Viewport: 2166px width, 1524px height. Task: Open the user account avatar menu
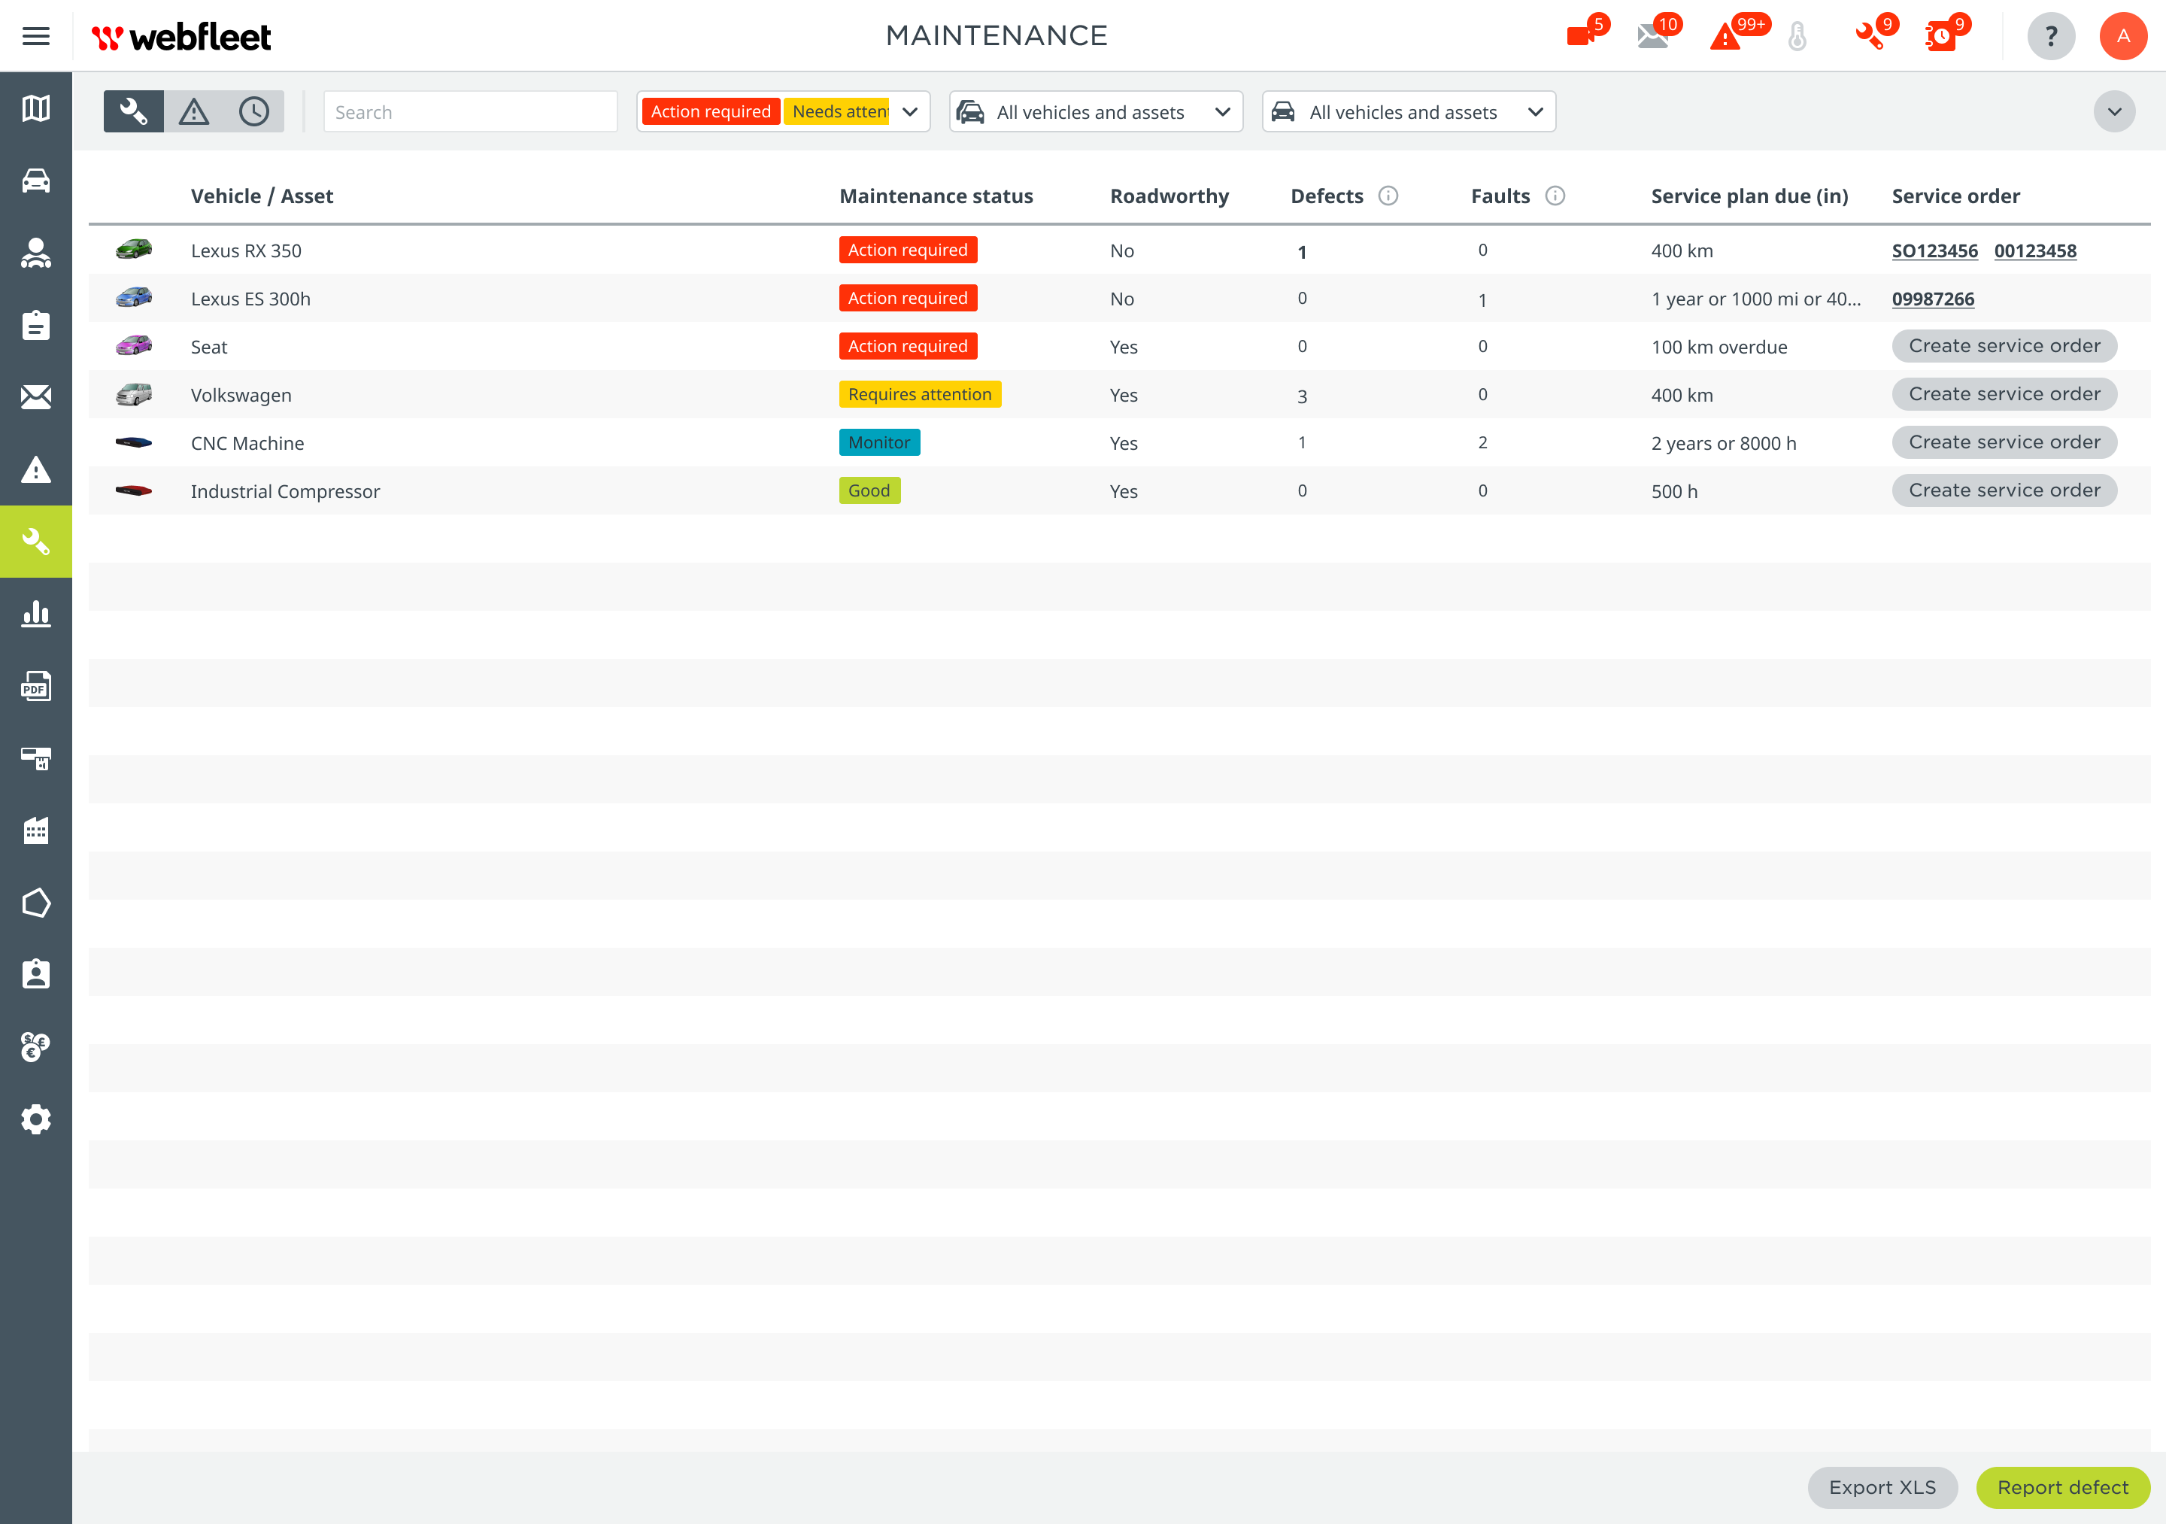tap(2122, 36)
